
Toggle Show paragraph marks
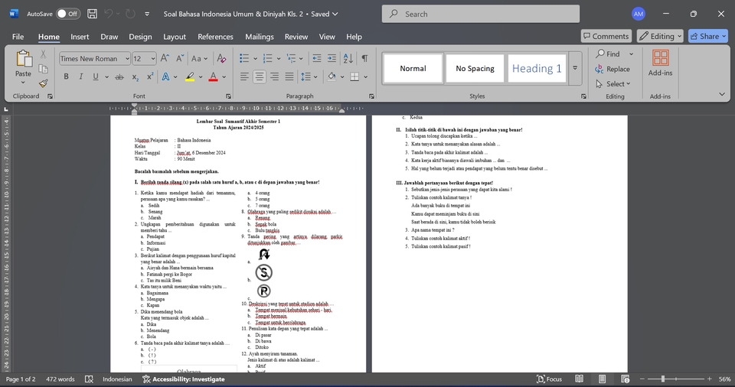[364, 59]
